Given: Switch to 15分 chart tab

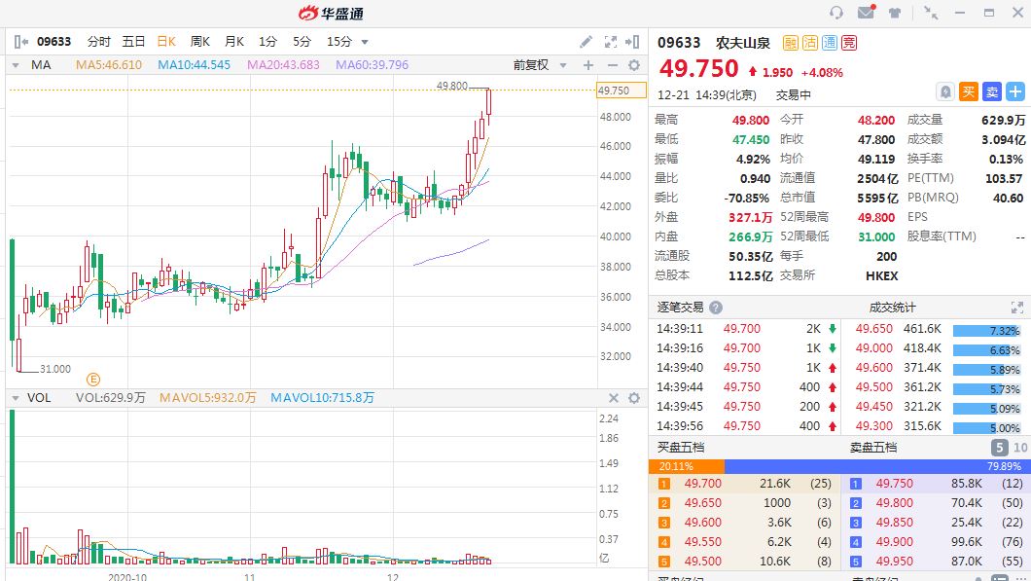Looking at the screenshot, I should [339, 42].
